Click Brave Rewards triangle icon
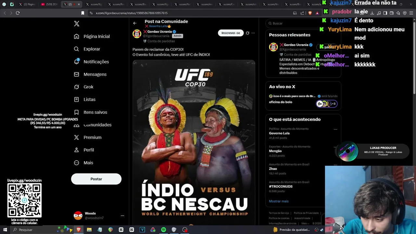Viewport: 416px width, 234px height. (317, 13)
